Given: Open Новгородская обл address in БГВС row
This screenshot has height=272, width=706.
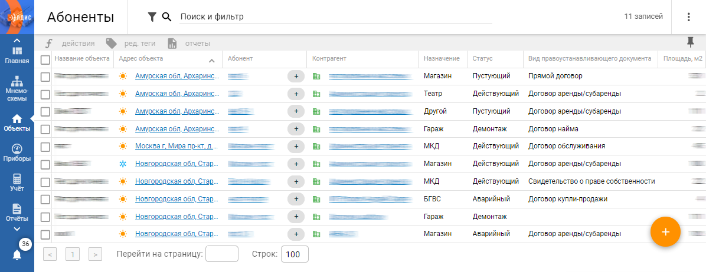Looking at the screenshot, I should pos(178,199).
